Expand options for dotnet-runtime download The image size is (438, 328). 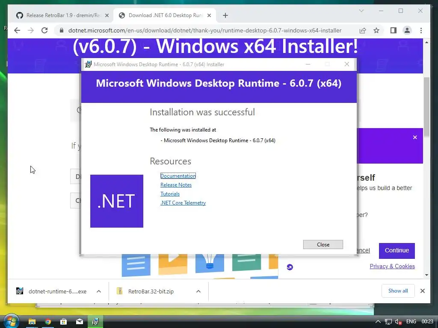pyautogui.click(x=99, y=291)
